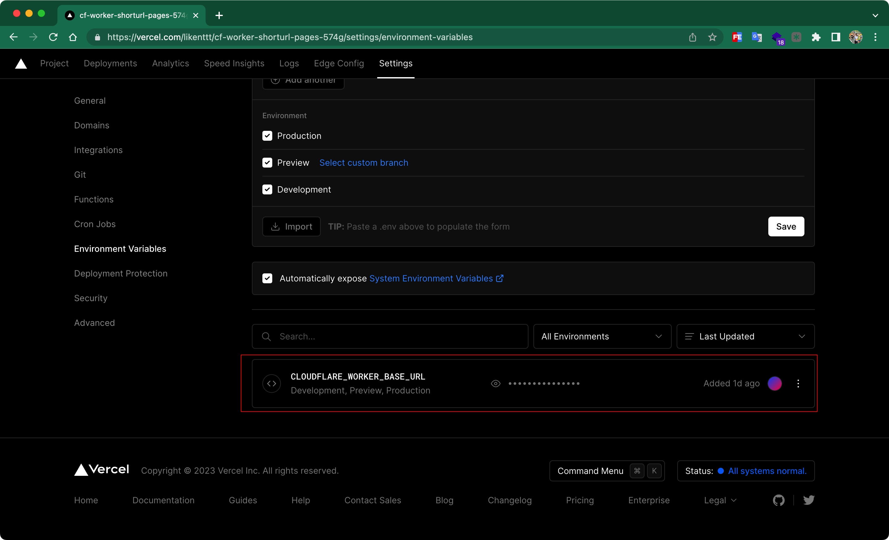Toggle the Development environment checkbox
This screenshot has width=889, height=540.
(x=267, y=189)
